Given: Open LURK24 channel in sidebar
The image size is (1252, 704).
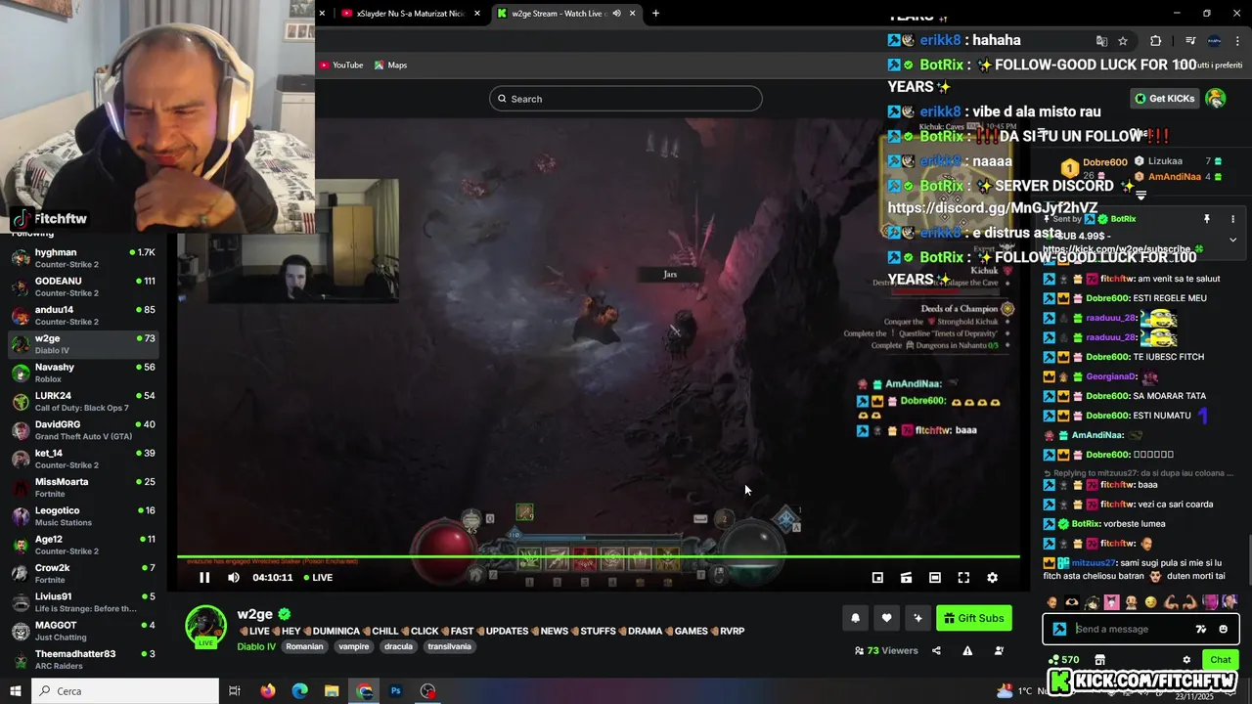Looking at the screenshot, I should pyautogui.click(x=84, y=401).
